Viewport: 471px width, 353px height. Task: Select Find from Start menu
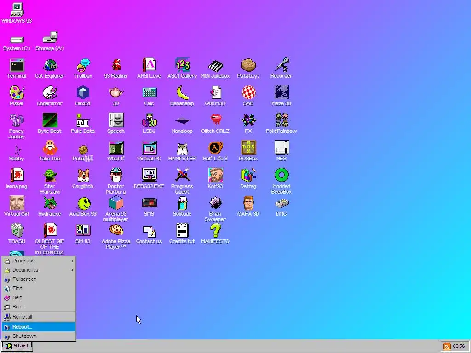39,289
